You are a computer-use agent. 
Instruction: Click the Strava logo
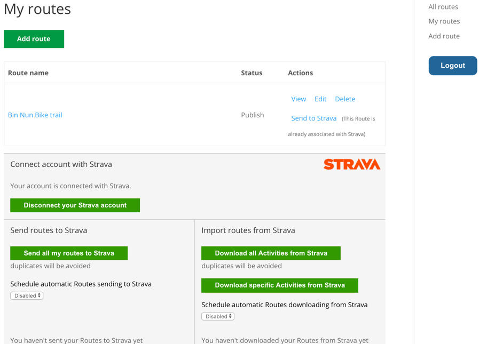click(x=352, y=164)
